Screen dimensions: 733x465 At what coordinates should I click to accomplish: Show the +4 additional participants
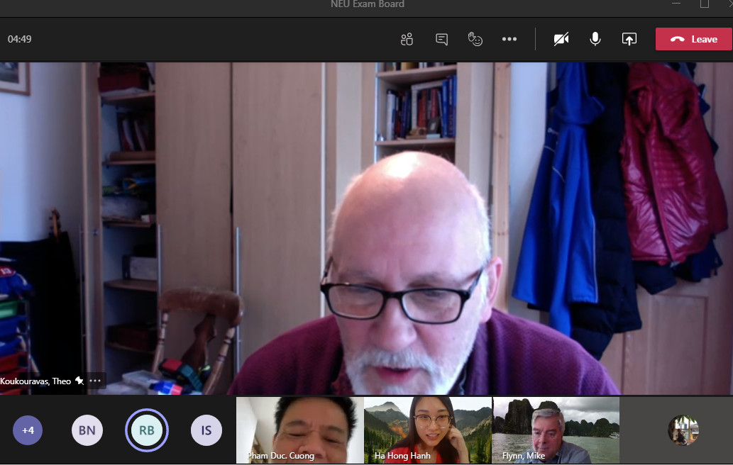tap(28, 430)
